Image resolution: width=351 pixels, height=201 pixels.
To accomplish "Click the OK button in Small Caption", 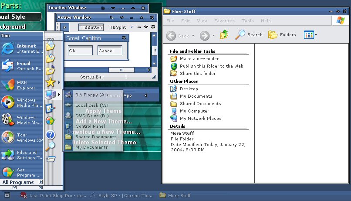I will tap(80, 51).
